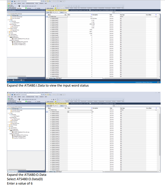Open FILE menu in upper screenshot
Screen dimensions: 165x187
(9, 4)
